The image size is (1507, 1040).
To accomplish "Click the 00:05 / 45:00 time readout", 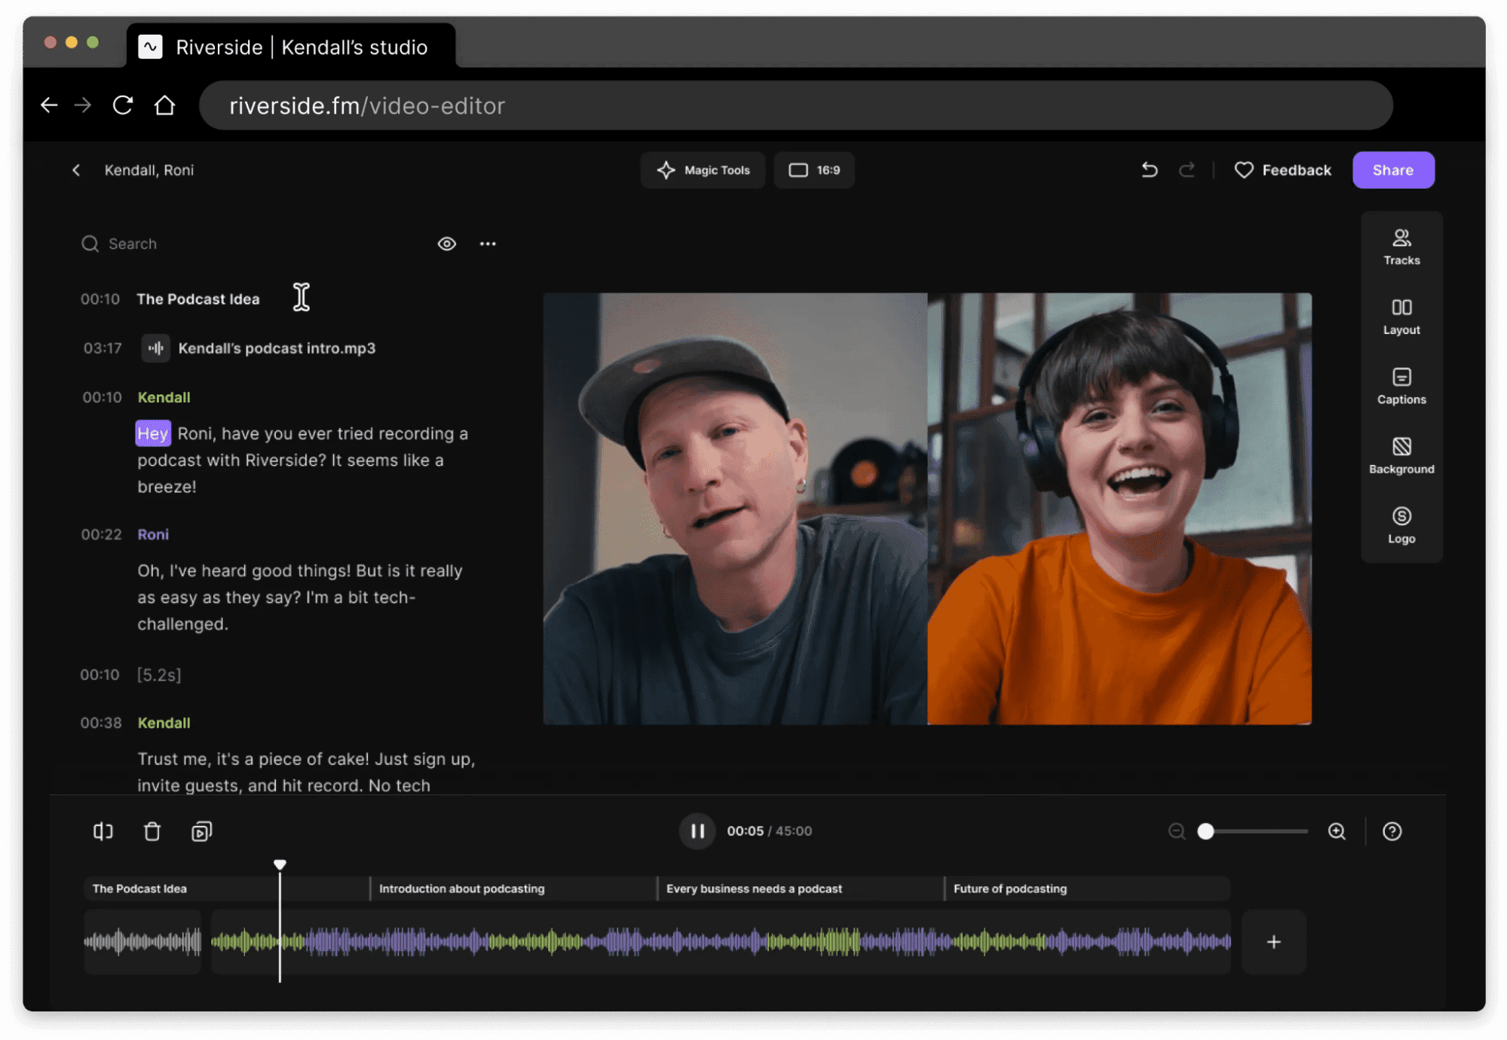I will (769, 830).
